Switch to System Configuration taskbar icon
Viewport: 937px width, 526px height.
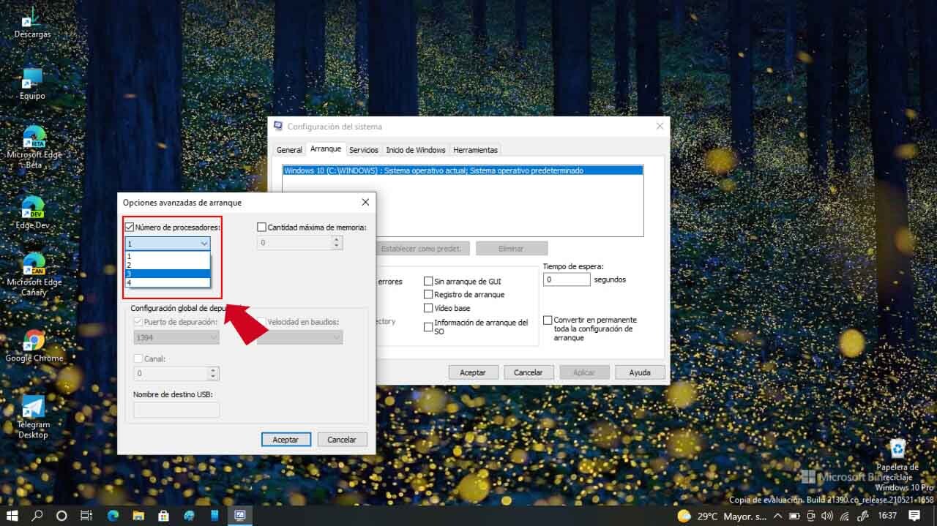pos(239,516)
